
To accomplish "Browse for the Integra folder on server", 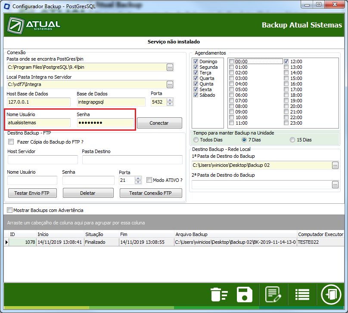I will [170, 84].
